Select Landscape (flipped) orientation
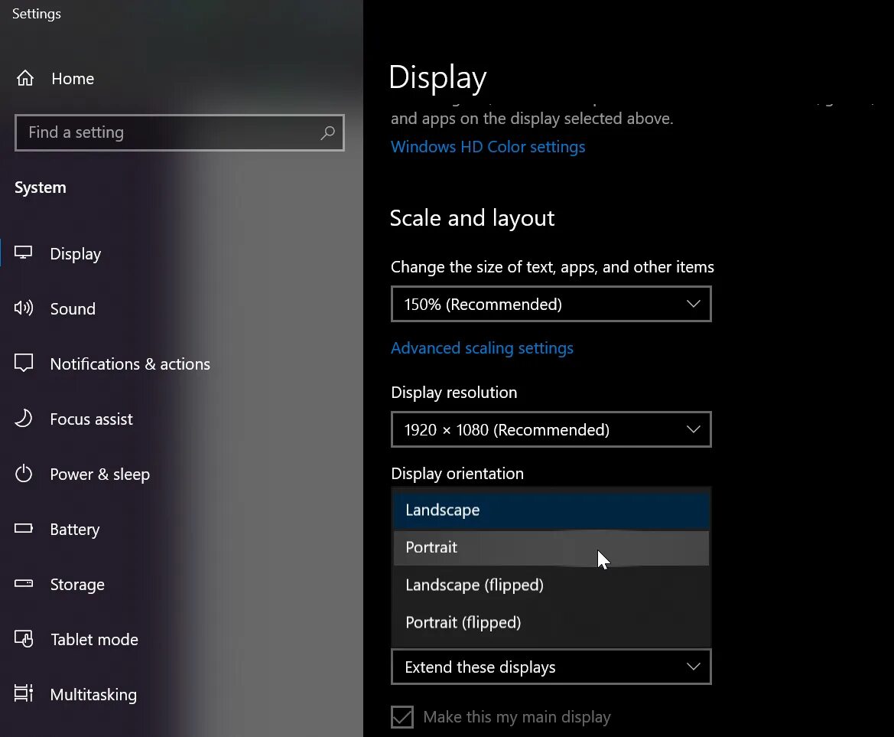 pos(551,585)
